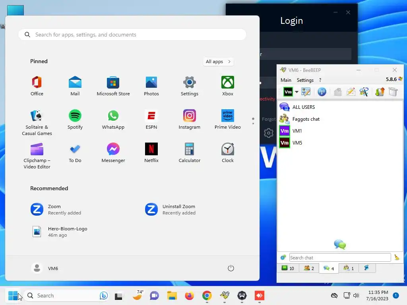
Task: Click the gear icon left of Search chat
Action: coord(283,257)
